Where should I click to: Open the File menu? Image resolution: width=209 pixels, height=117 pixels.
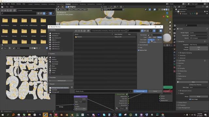[x=5, y=4]
